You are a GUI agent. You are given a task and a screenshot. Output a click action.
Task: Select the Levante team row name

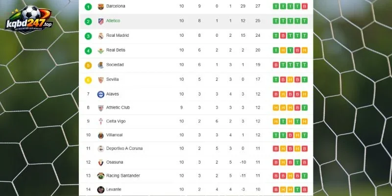click(114, 190)
